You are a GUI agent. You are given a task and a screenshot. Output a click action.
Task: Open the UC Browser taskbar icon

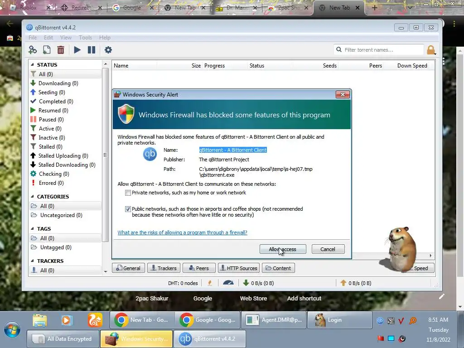pyautogui.click(x=95, y=320)
